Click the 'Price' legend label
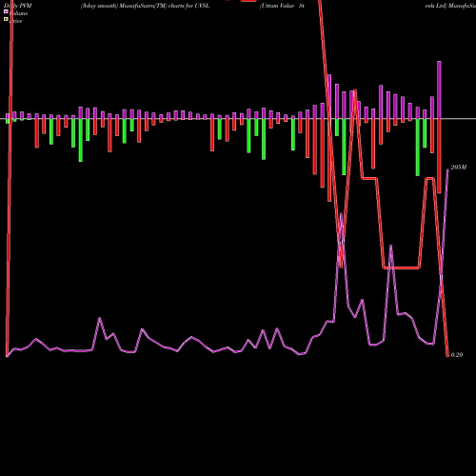Viewport: 476px width, 476px height. coord(16,21)
